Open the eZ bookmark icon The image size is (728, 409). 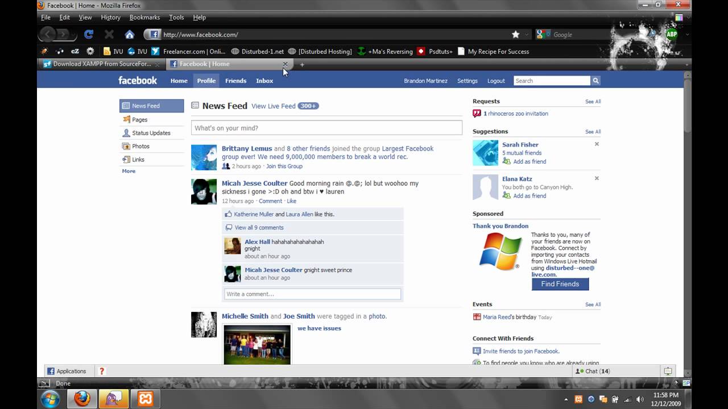click(75, 51)
